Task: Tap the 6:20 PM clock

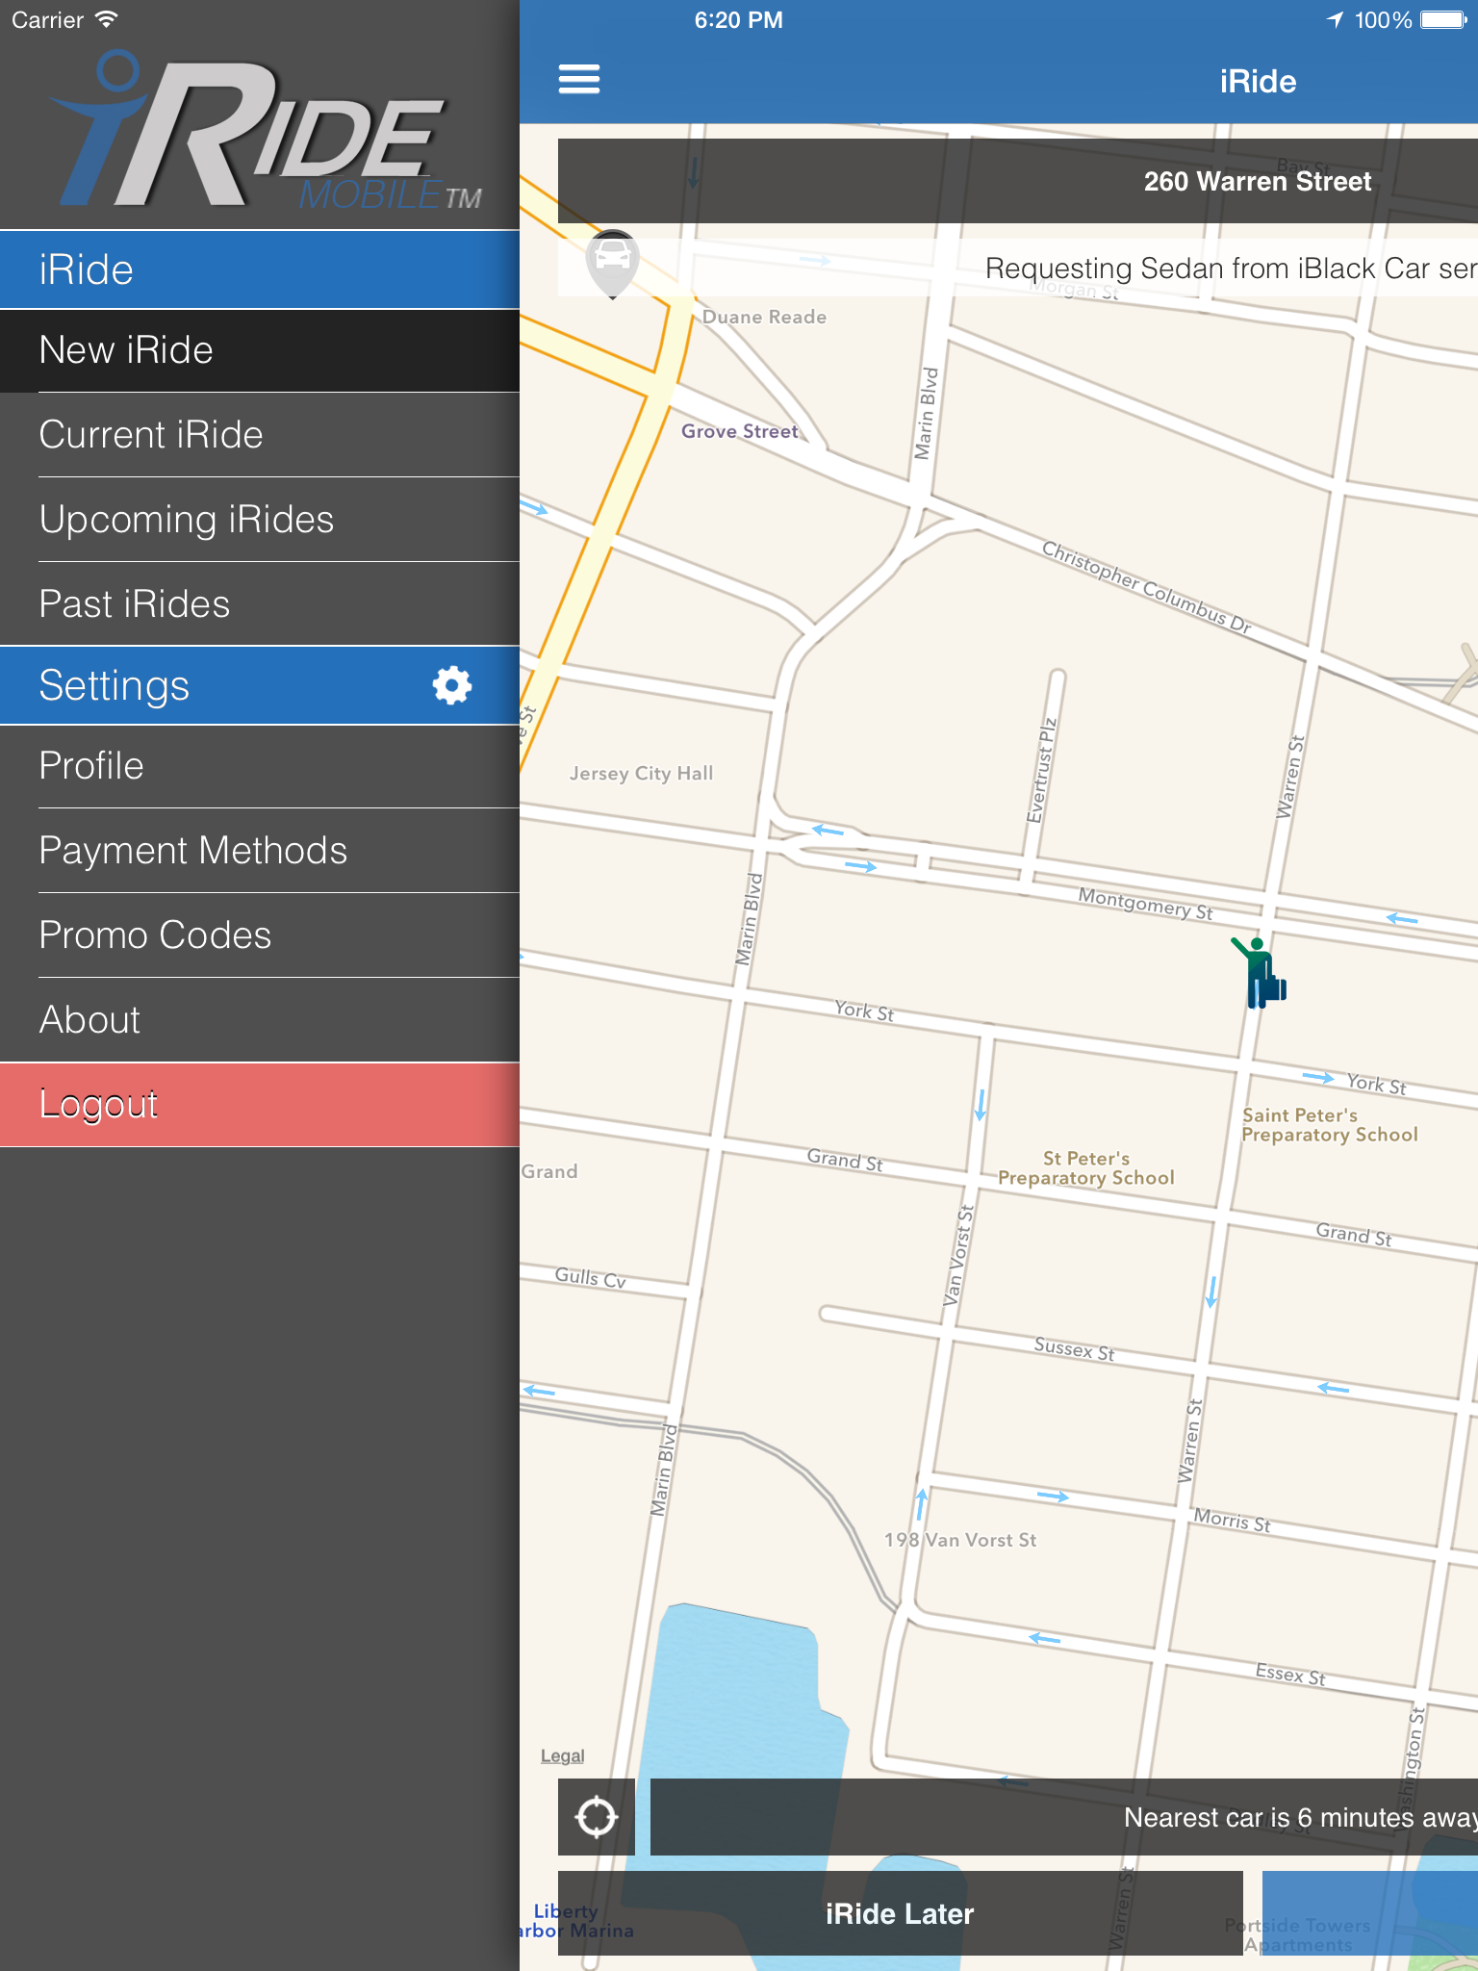Action: pos(739,20)
